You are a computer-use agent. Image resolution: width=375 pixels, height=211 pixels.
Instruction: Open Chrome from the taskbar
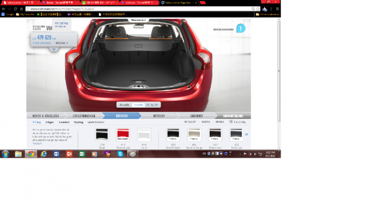[31, 154]
